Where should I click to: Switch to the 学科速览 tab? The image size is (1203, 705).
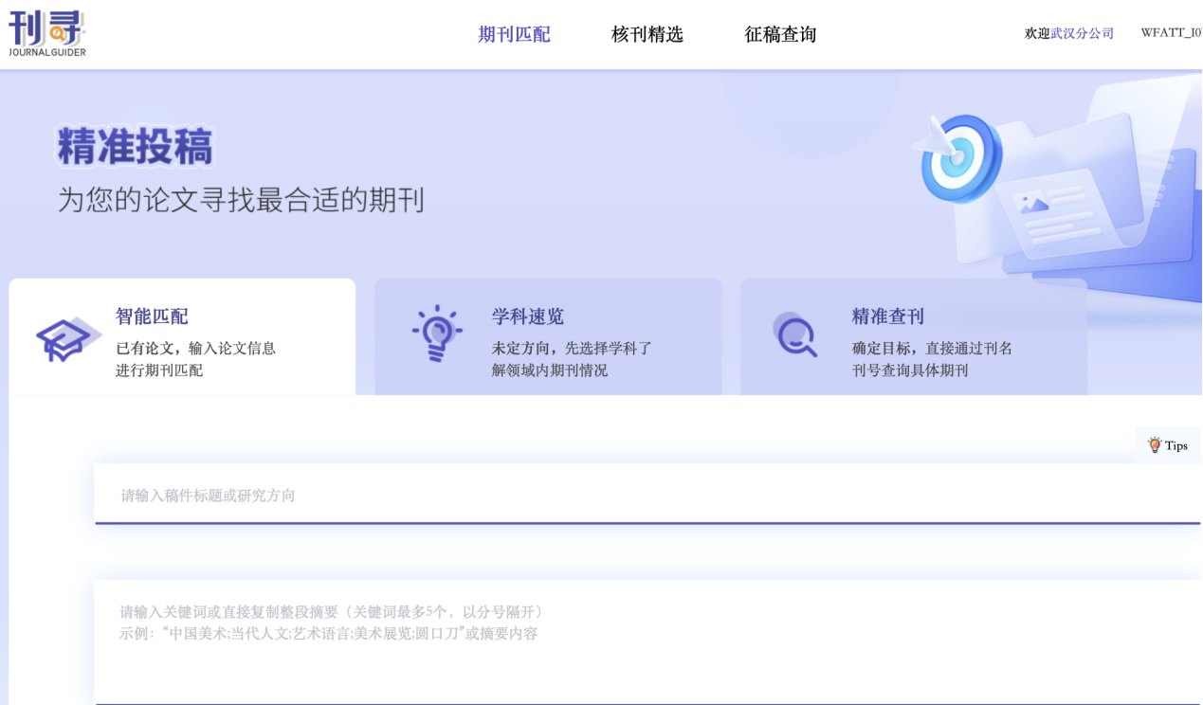click(528, 316)
